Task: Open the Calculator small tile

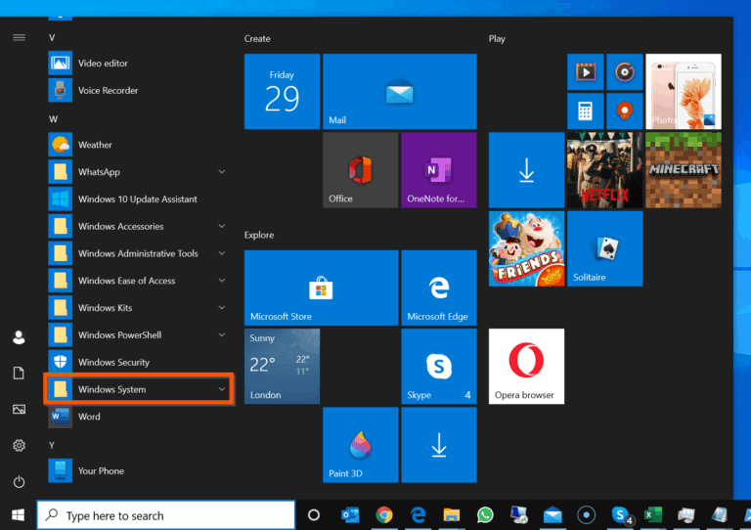Action: 586,110
